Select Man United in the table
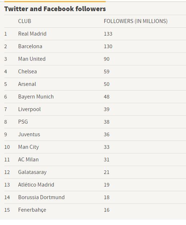The width and height of the screenshot is (186, 225). click(32, 59)
